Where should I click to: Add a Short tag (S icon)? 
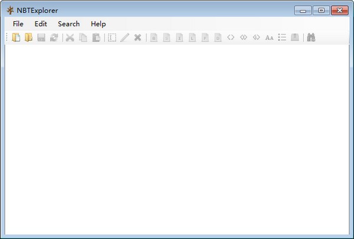tap(166, 37)
